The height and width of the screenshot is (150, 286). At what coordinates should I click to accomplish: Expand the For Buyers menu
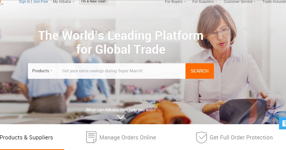pyautogui.click(x=175, y=2)
